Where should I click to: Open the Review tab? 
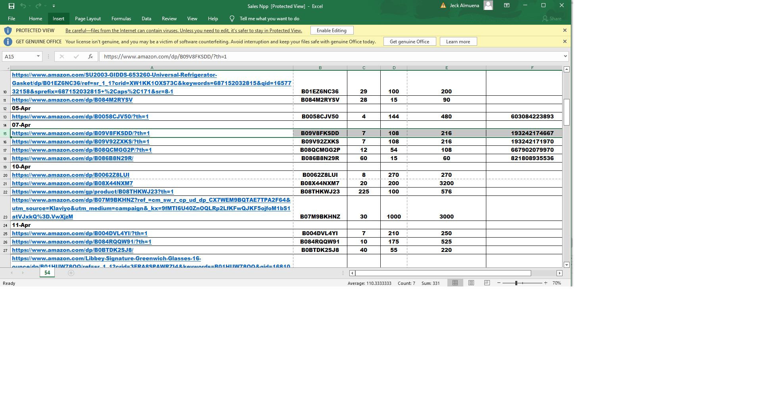coord(169,19)
